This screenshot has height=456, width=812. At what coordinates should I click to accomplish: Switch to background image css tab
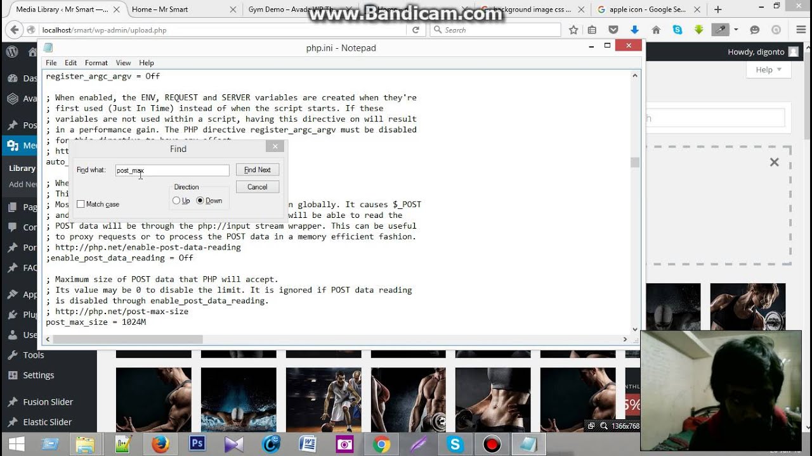(532, 9)
